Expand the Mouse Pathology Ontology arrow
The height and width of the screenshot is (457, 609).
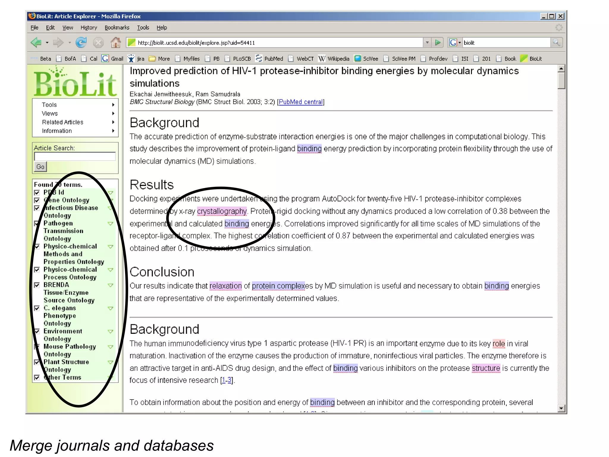pyautogui.click(x=110, y=347)
